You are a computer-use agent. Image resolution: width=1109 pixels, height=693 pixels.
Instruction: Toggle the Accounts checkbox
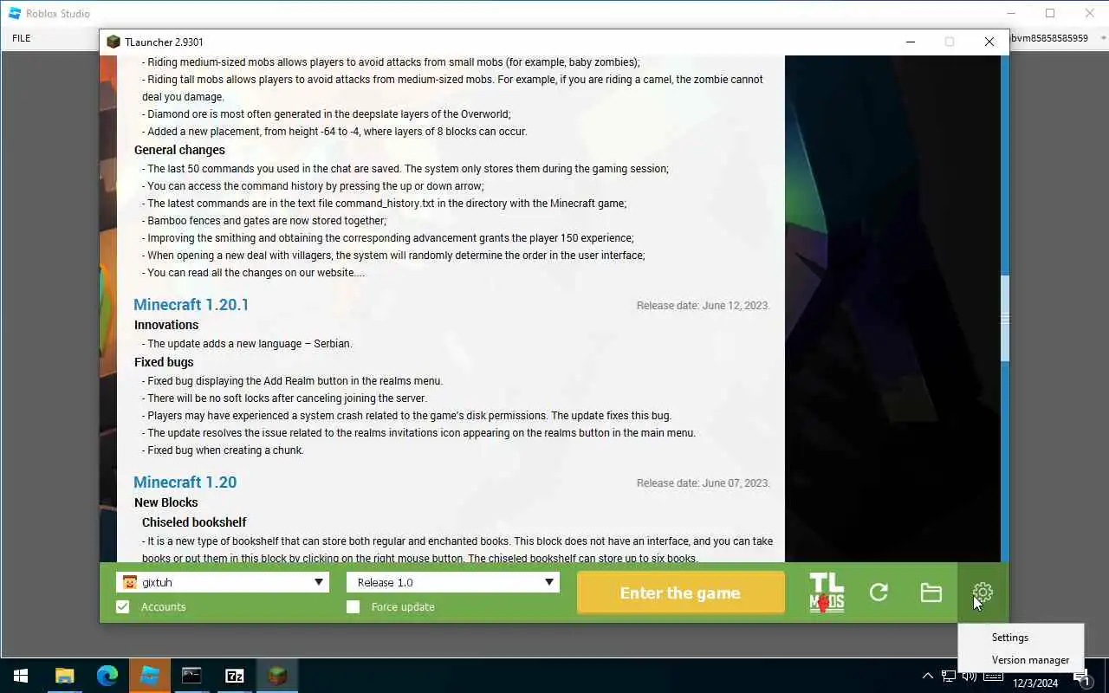pos(122,606)
